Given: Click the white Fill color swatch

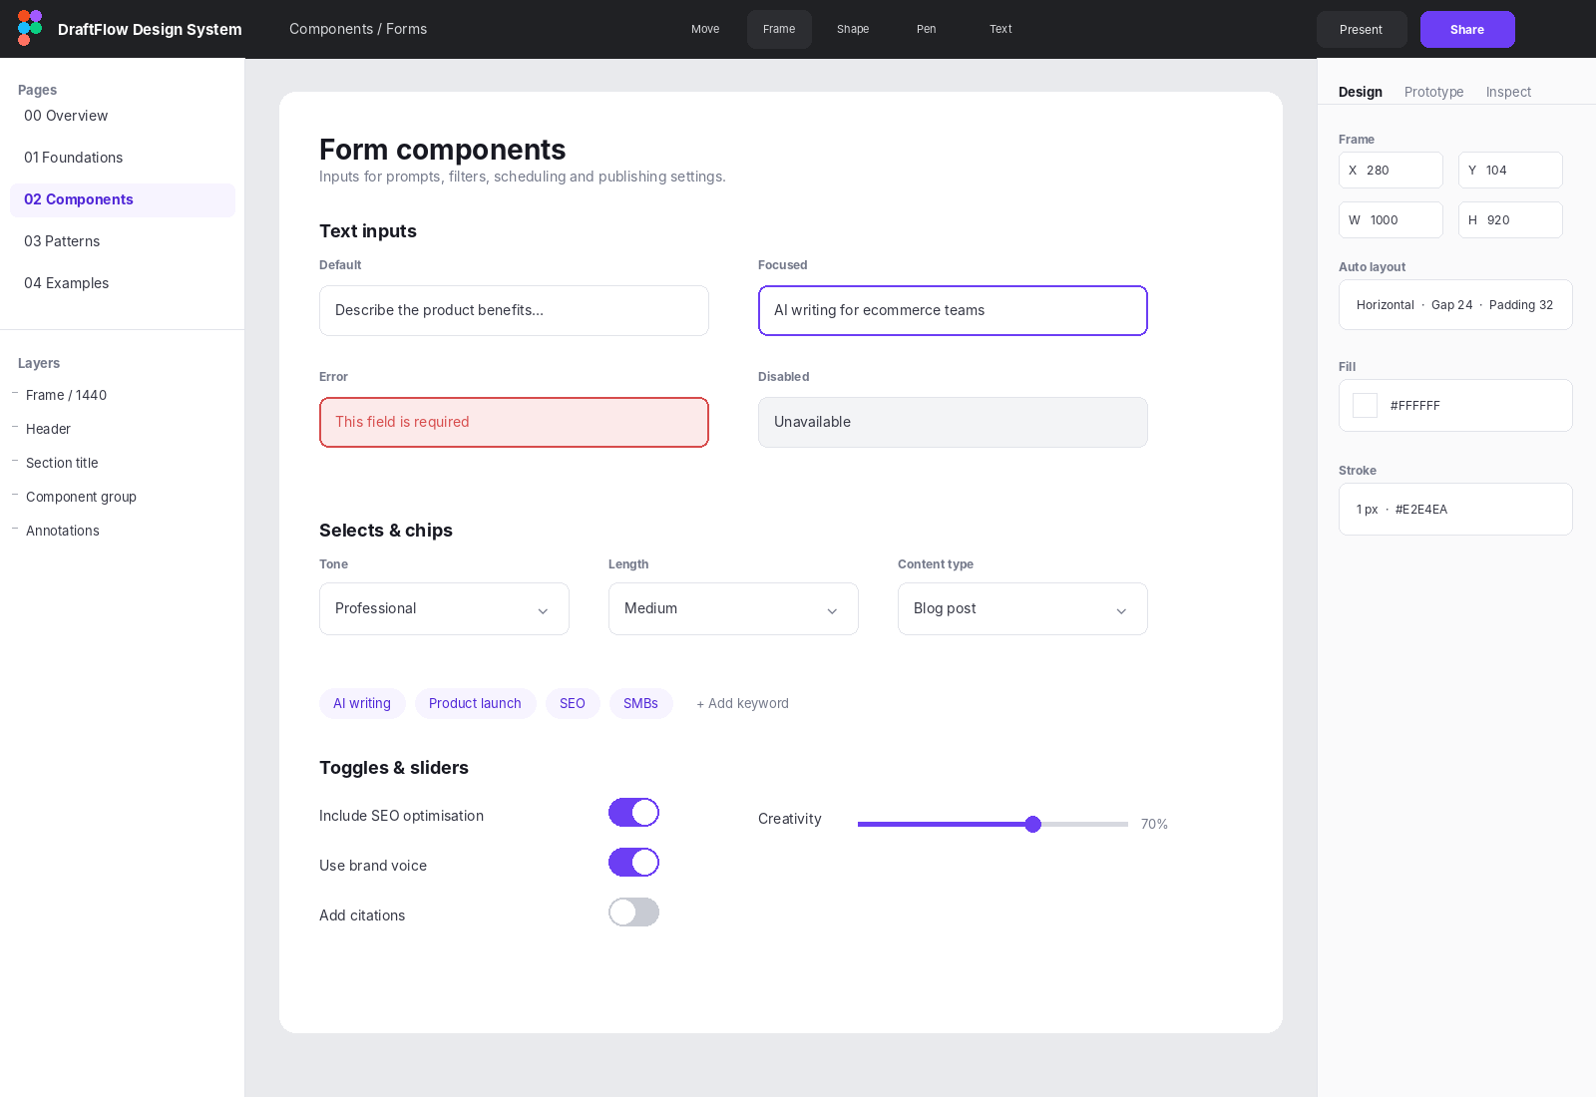Looking at the screenshot, I should coord(1365,405).
